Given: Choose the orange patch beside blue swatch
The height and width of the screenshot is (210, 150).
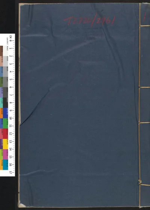Looking at the screenshot, I should (1, 113).
